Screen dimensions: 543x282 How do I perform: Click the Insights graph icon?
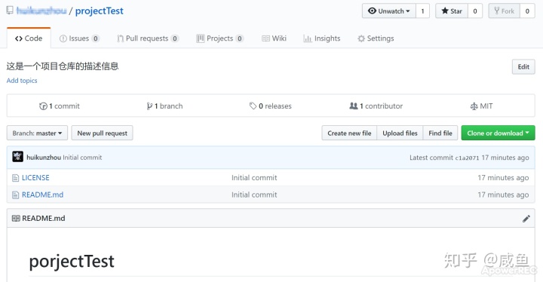click(x=308, y=38)
